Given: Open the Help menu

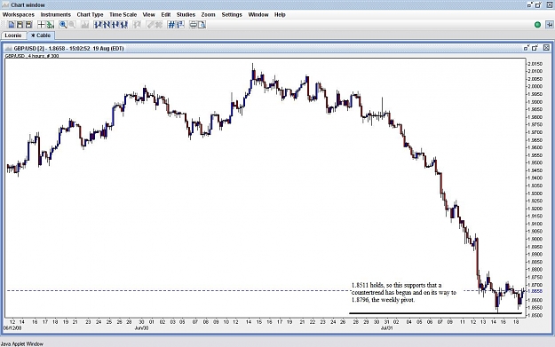Looking at the screenshot, I should (x=280, y=14).
